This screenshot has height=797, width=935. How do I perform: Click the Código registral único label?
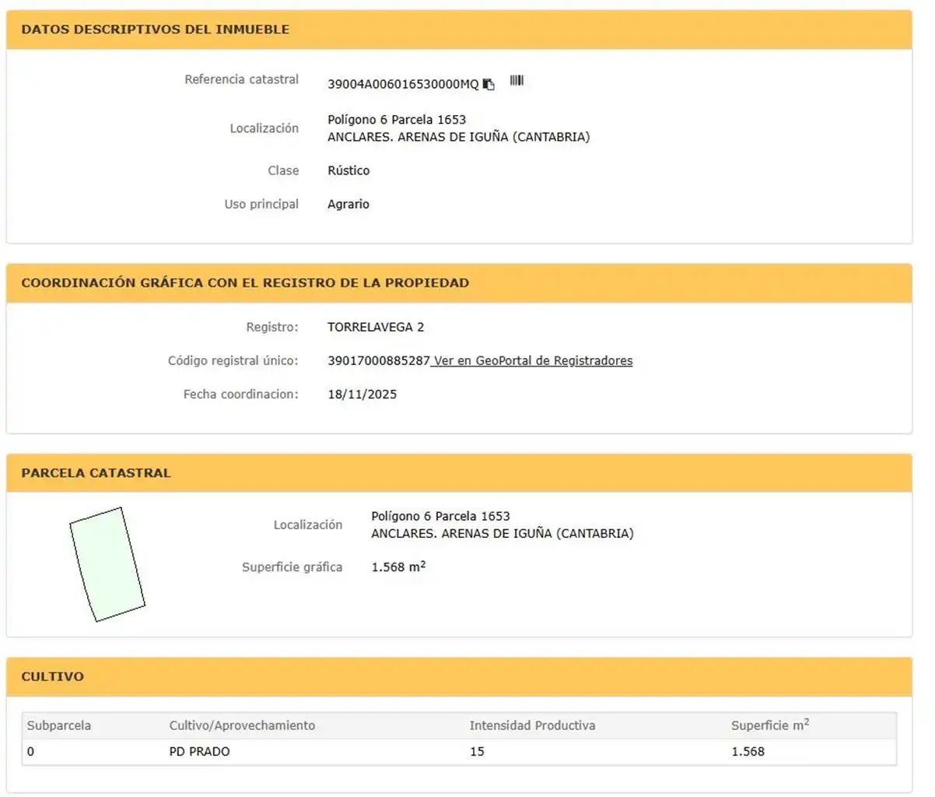pyautogui.click(x=233, y=360)
